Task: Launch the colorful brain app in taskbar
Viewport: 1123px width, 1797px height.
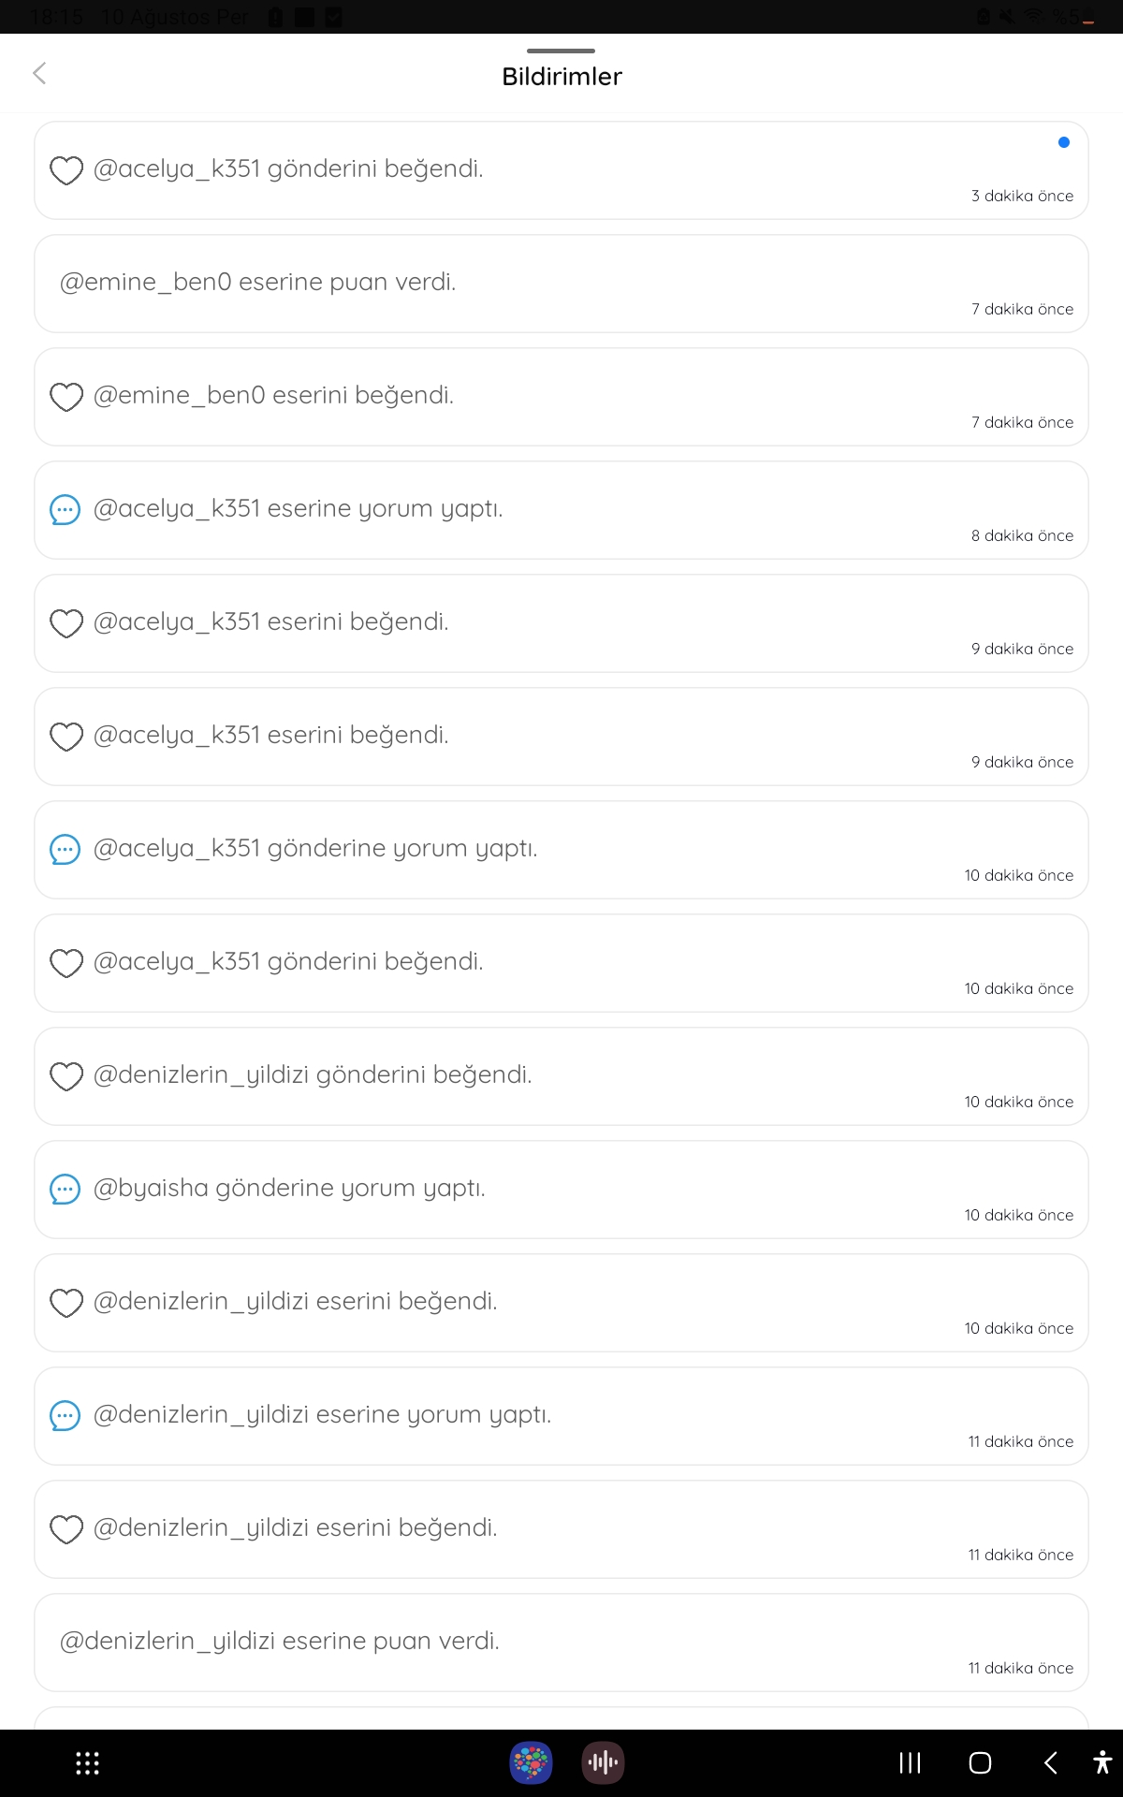Action: (531, 1763)
